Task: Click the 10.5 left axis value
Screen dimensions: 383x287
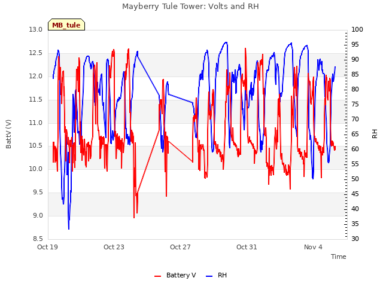Action: pyautogui.click(x=36, y=146)
